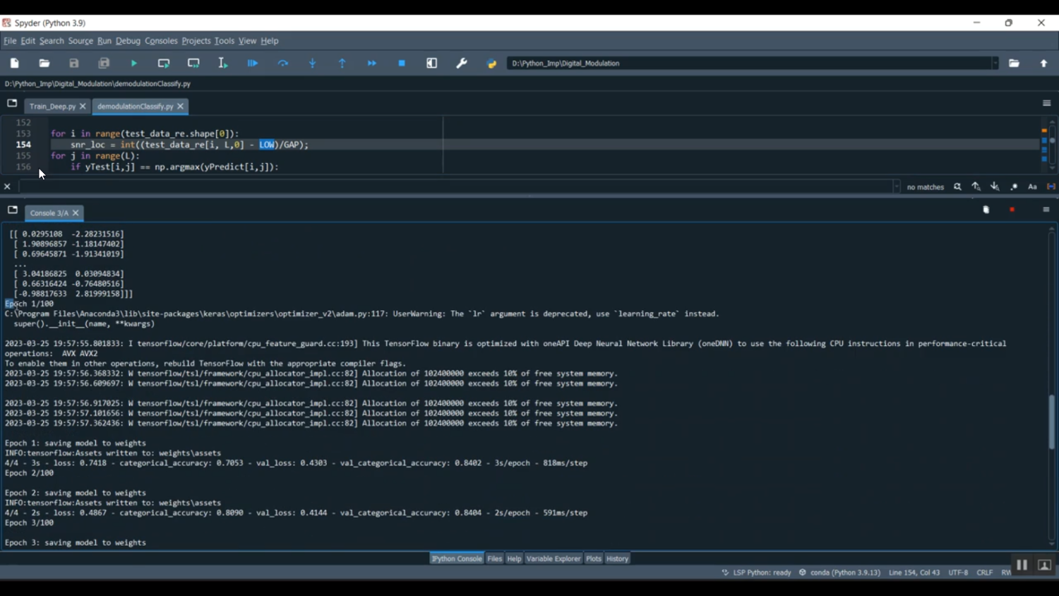Screen dimensions: 1059x596
Task: Click the console vertical scrollbar handle
Action: [1051, 422]
